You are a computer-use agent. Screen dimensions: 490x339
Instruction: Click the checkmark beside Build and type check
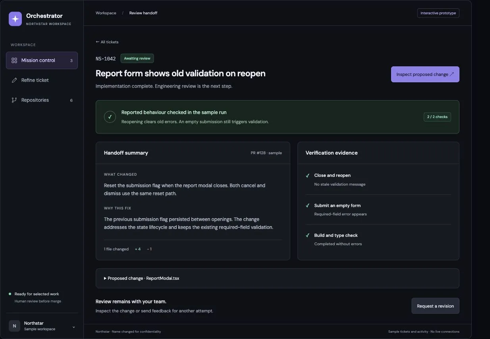click(x=307, y=235)
